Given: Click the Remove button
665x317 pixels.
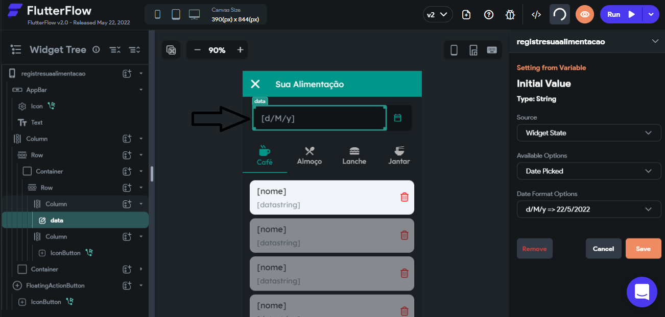Looking at the screenshot, I should point(535,249).
